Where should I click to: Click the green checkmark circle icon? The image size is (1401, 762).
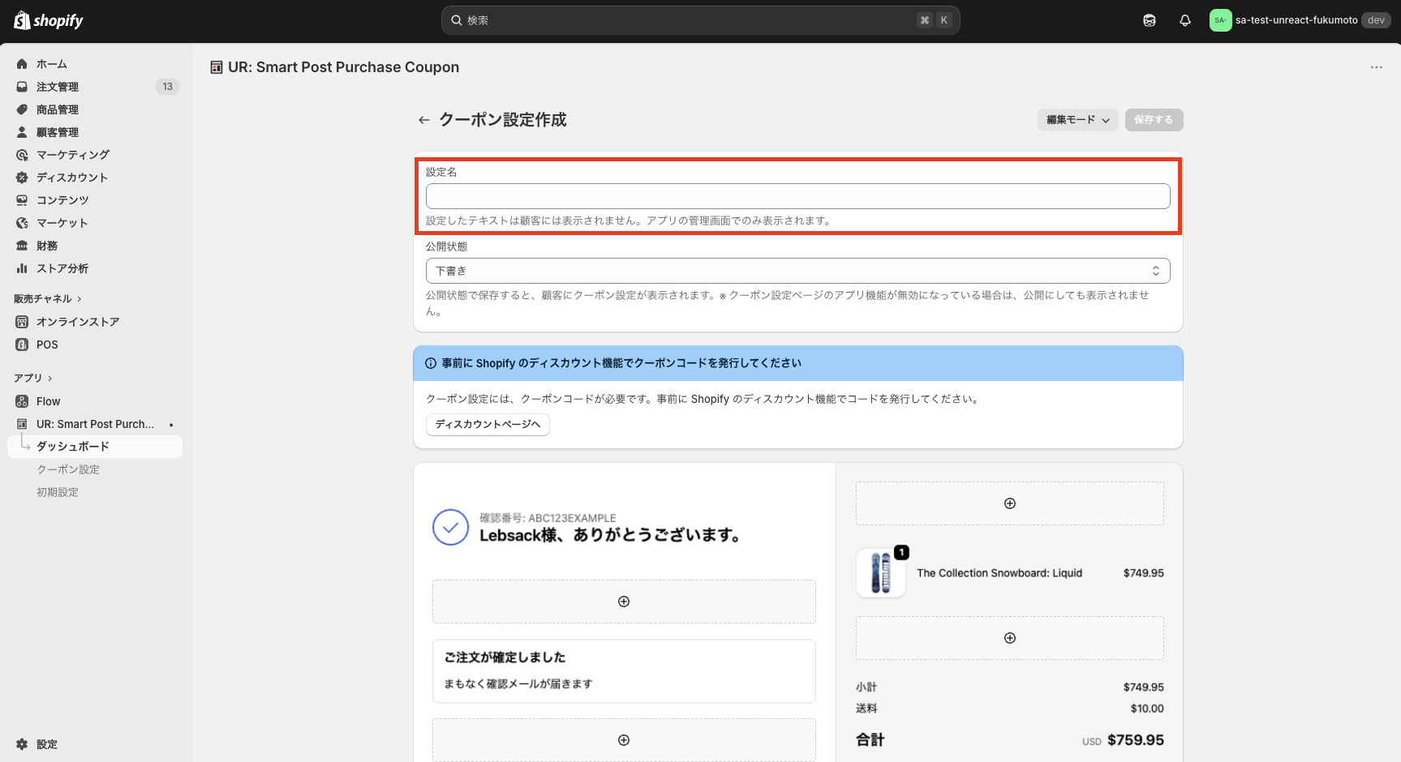[450, 528]
